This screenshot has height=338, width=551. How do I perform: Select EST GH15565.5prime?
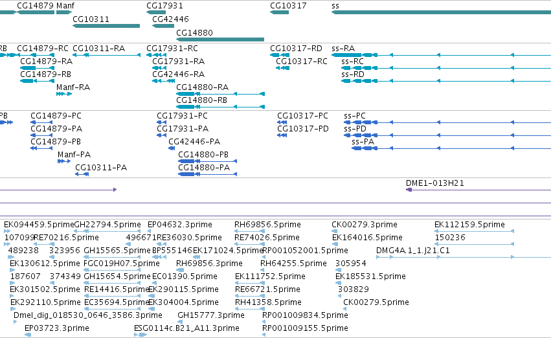pyautogui.click(x=117, y=251)
